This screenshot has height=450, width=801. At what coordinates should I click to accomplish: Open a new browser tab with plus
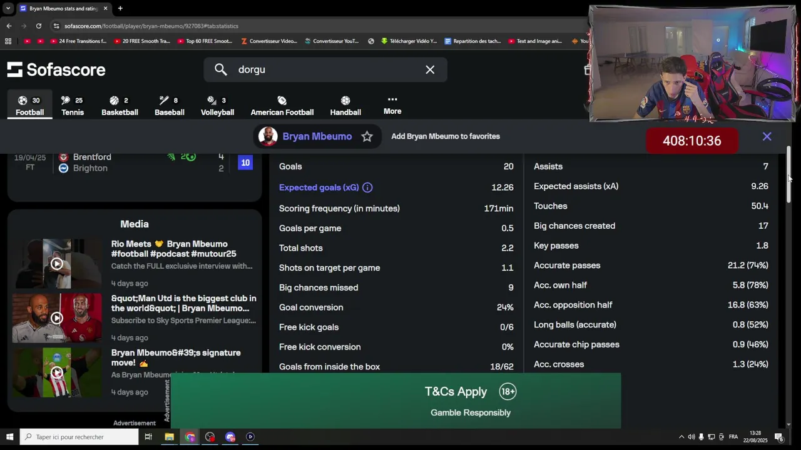point(120,8)
